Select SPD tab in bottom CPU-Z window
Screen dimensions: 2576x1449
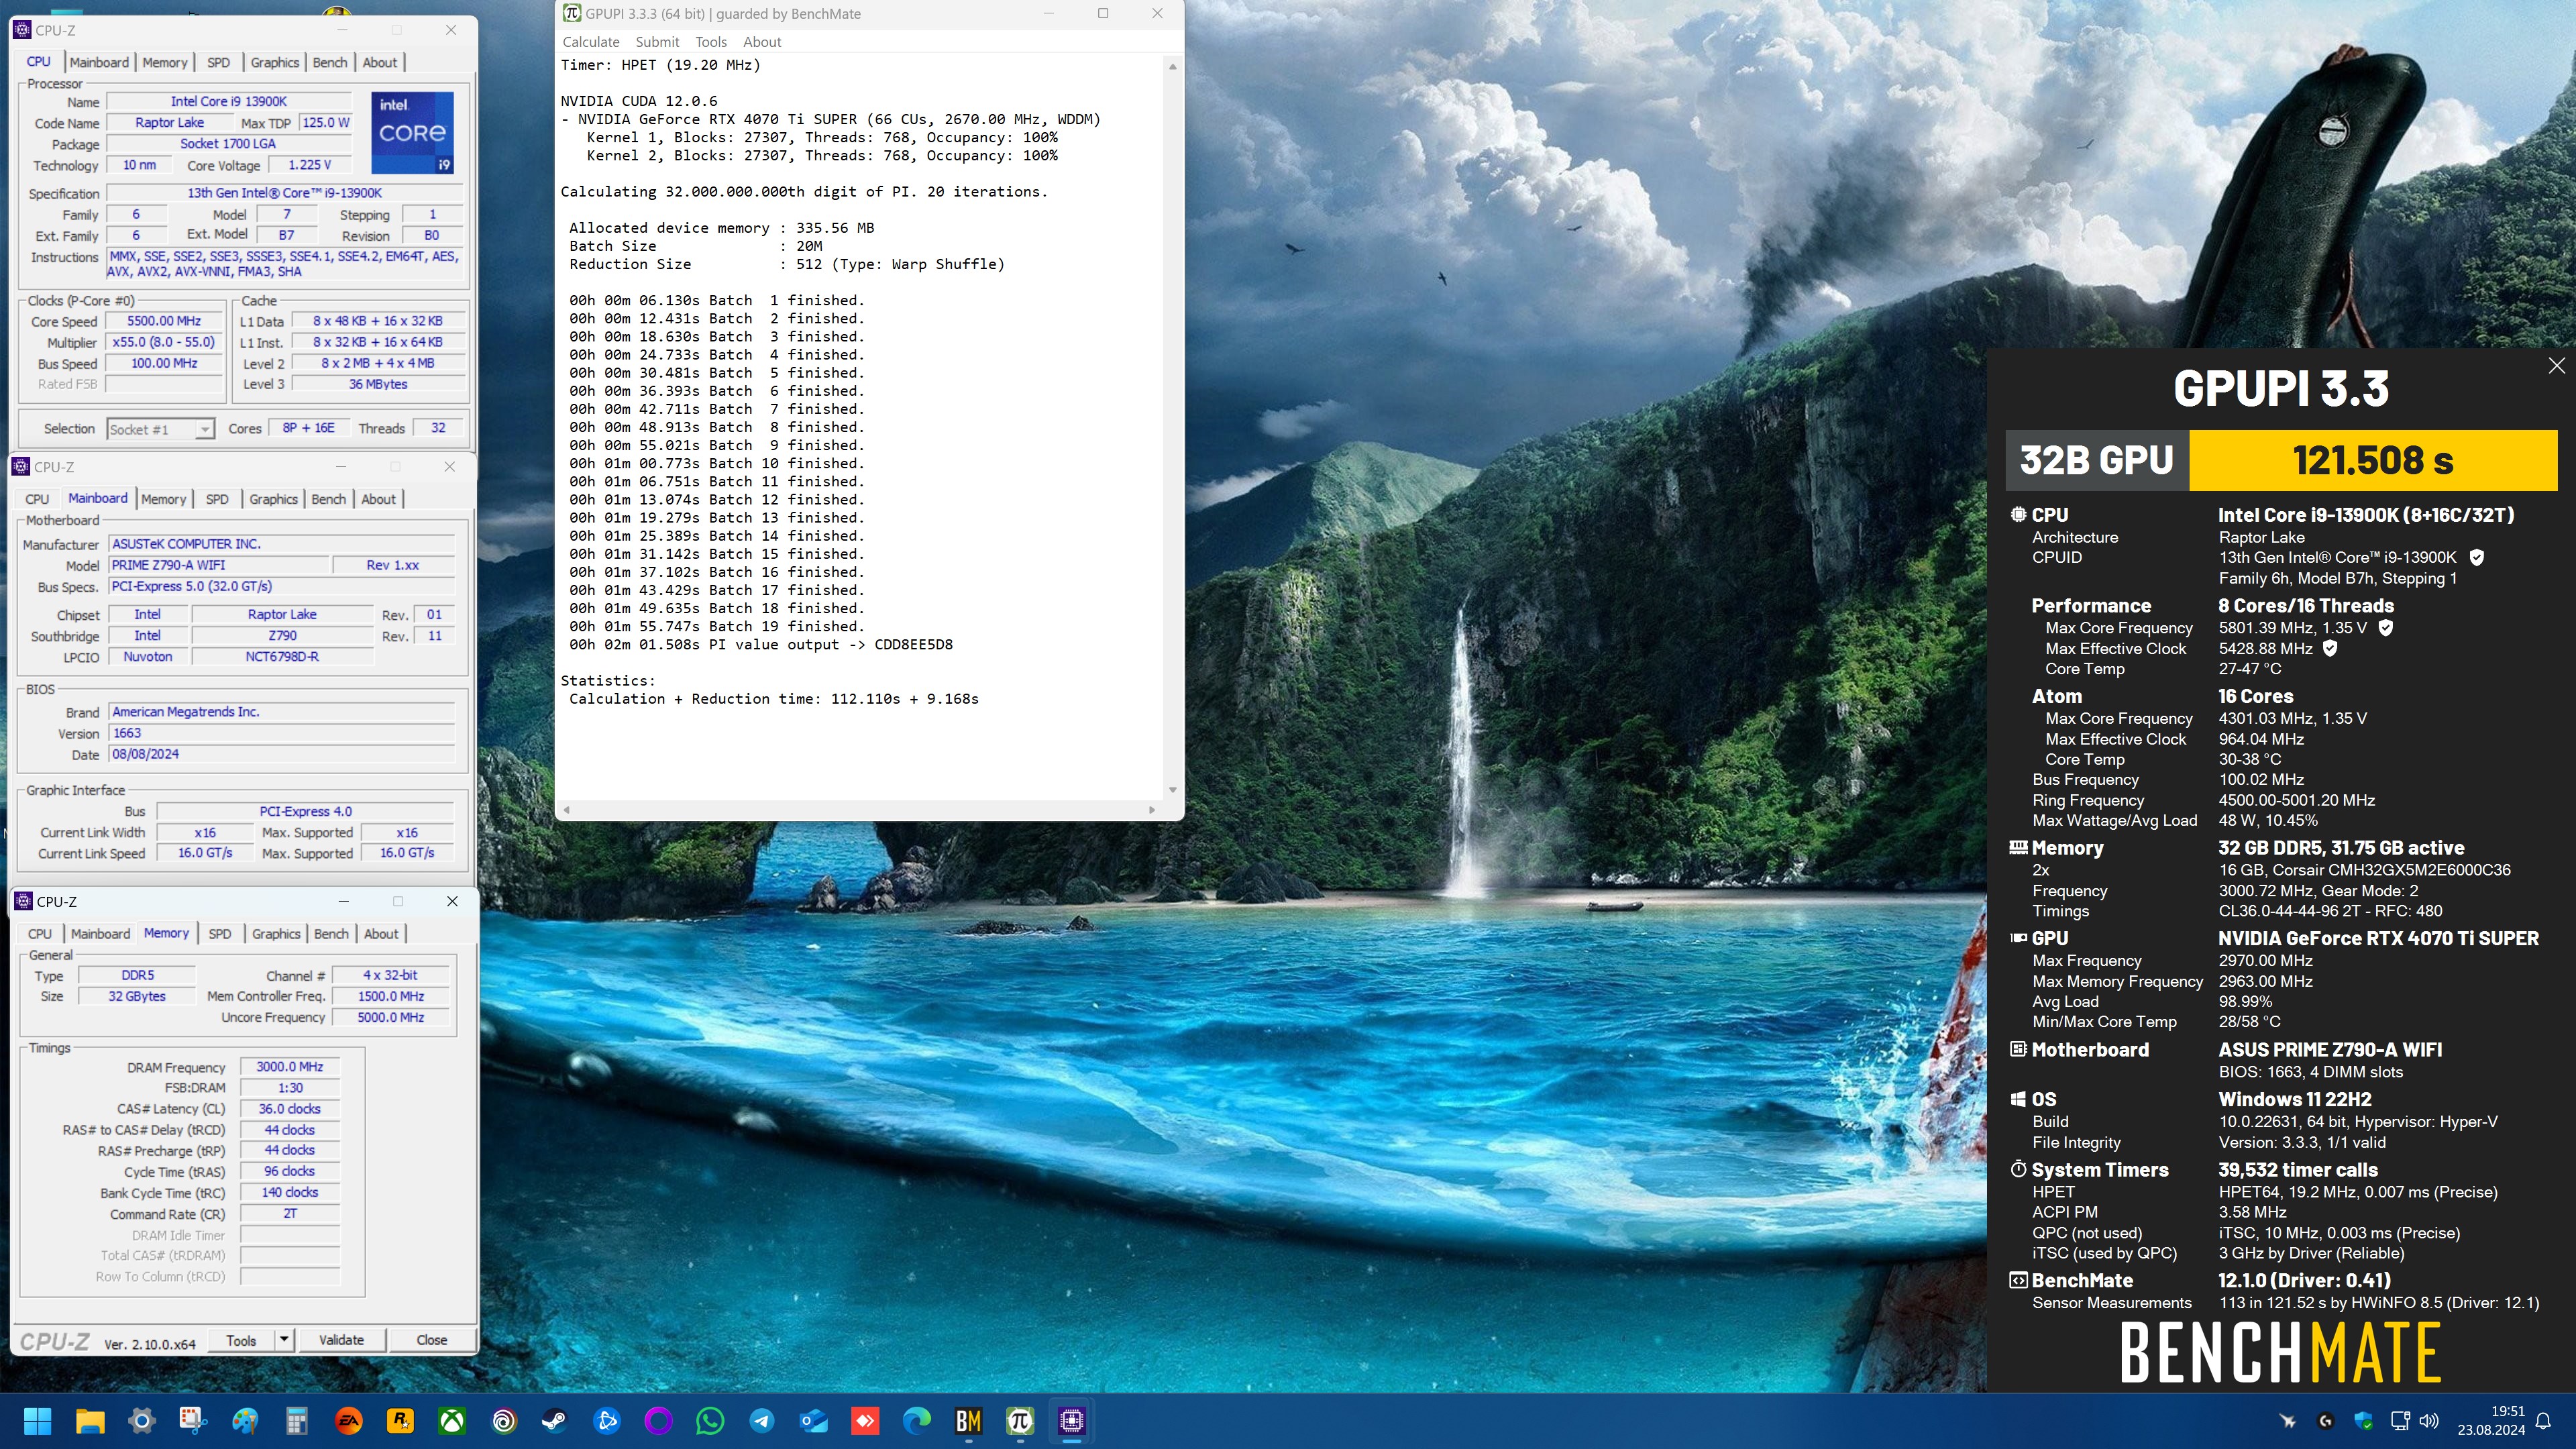click(x=220, y=934)
